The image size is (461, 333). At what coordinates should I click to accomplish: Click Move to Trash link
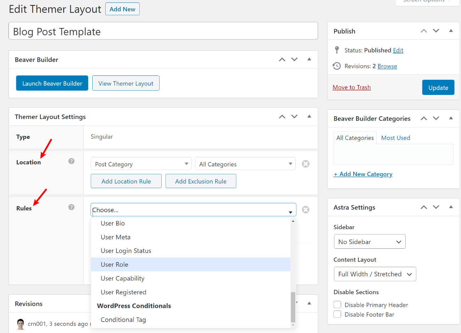[352, 87]
